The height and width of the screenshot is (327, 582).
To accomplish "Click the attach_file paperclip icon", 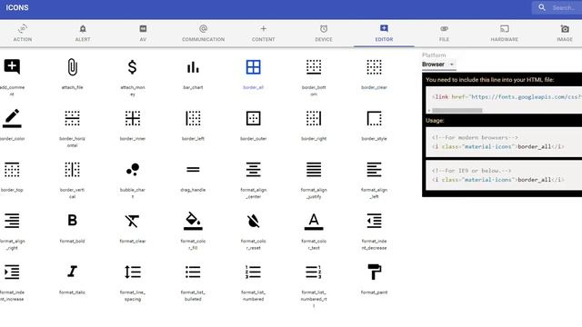I will click(73, 67).
